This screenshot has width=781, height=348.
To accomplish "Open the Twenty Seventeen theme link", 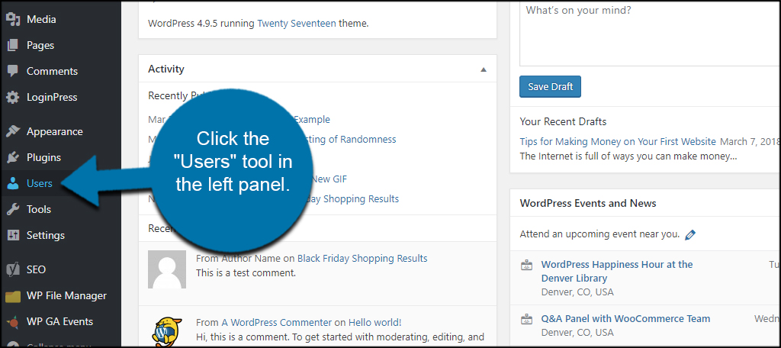I will [297, 23].
